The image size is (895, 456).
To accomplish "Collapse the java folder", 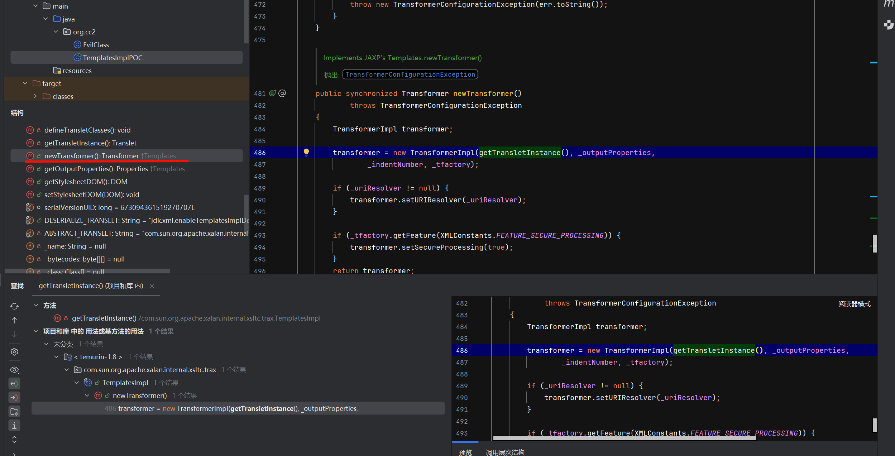I will [46, 19].
